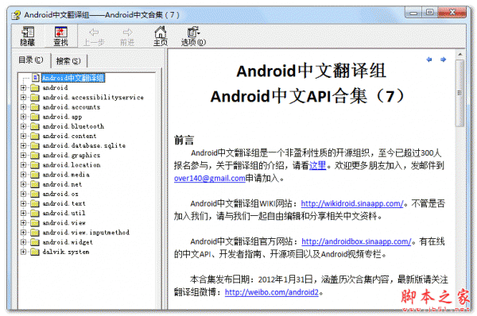Open the 这里 hyperlink

(317, 166)
